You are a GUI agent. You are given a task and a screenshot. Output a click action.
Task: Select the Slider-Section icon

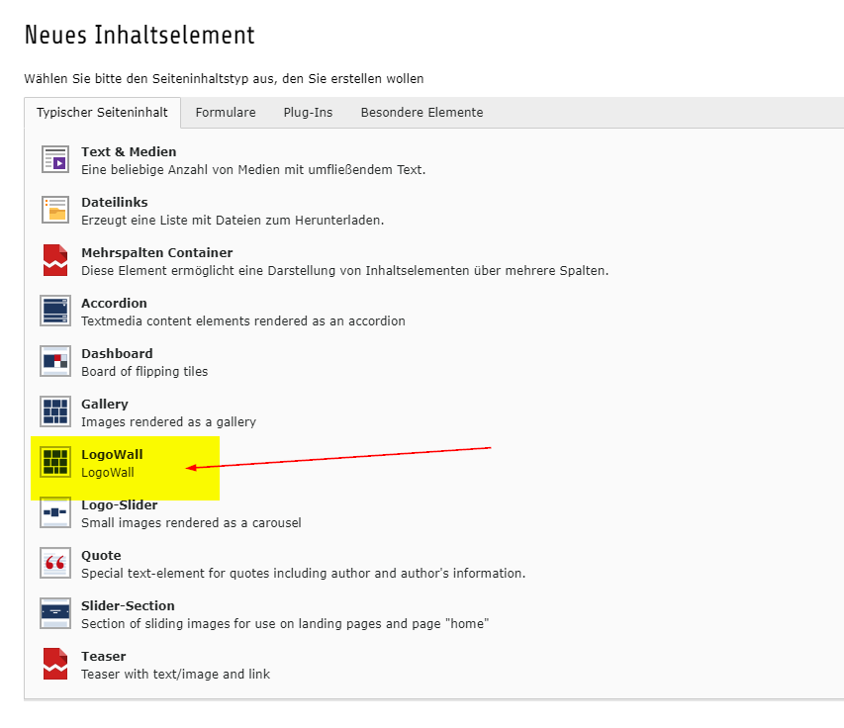tap(55, 613)
